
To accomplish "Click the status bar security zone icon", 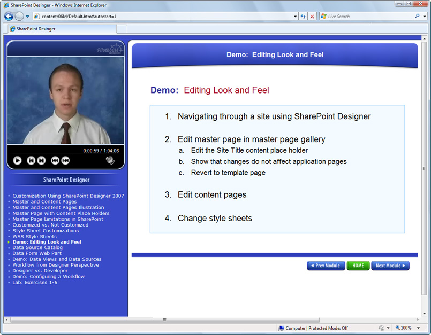I will (x=381, y=328).
